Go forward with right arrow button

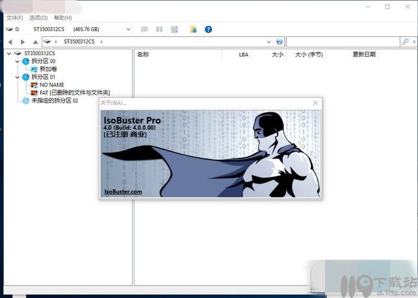(23, 42)
